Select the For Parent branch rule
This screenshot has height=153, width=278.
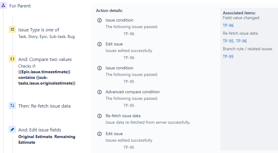[x=20, y=6]
